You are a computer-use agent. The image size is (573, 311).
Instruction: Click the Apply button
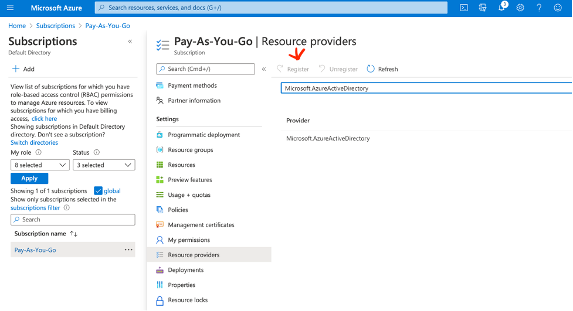(29, 179)
